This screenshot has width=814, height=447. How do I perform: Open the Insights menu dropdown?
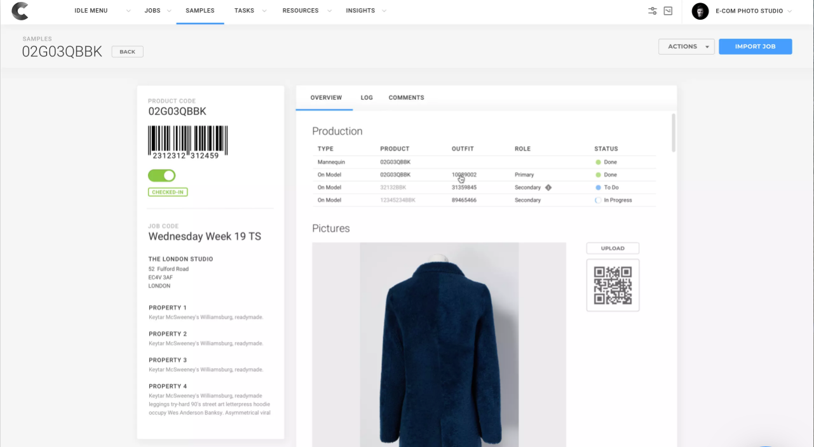coord(366,11)
